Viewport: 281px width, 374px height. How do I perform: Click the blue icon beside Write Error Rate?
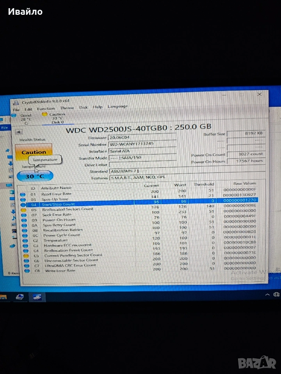[27, 270]
